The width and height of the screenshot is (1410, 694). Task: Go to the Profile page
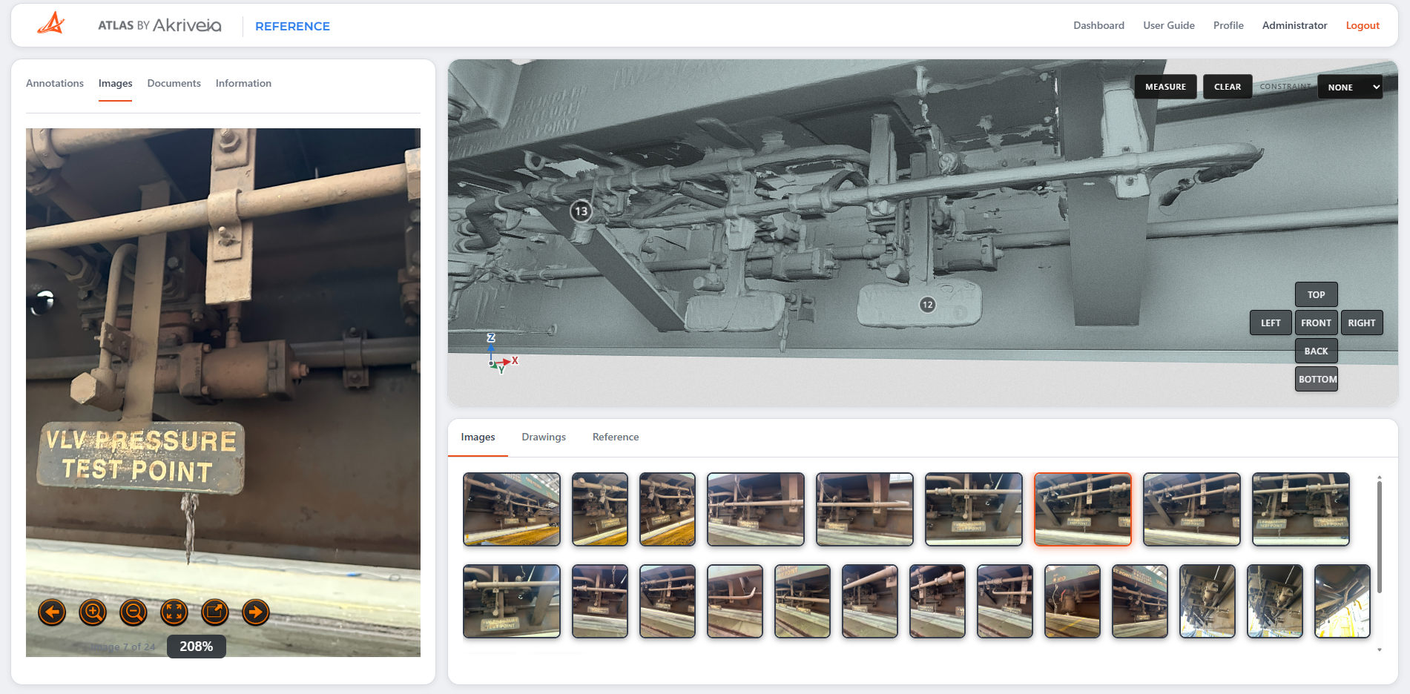coord(1228,25)
